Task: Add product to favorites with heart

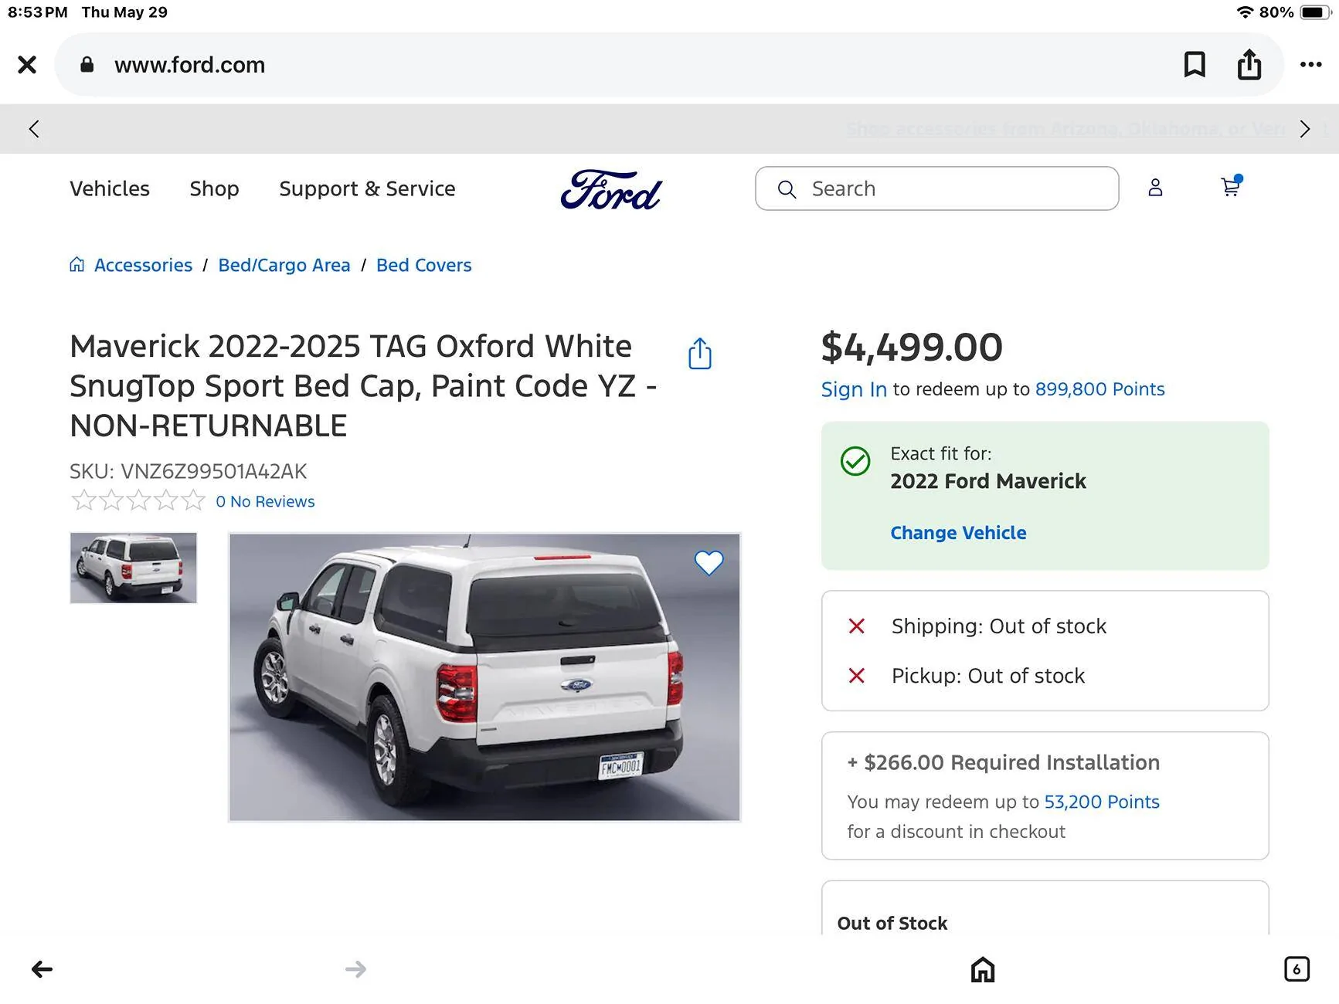Action: point(709,563)
